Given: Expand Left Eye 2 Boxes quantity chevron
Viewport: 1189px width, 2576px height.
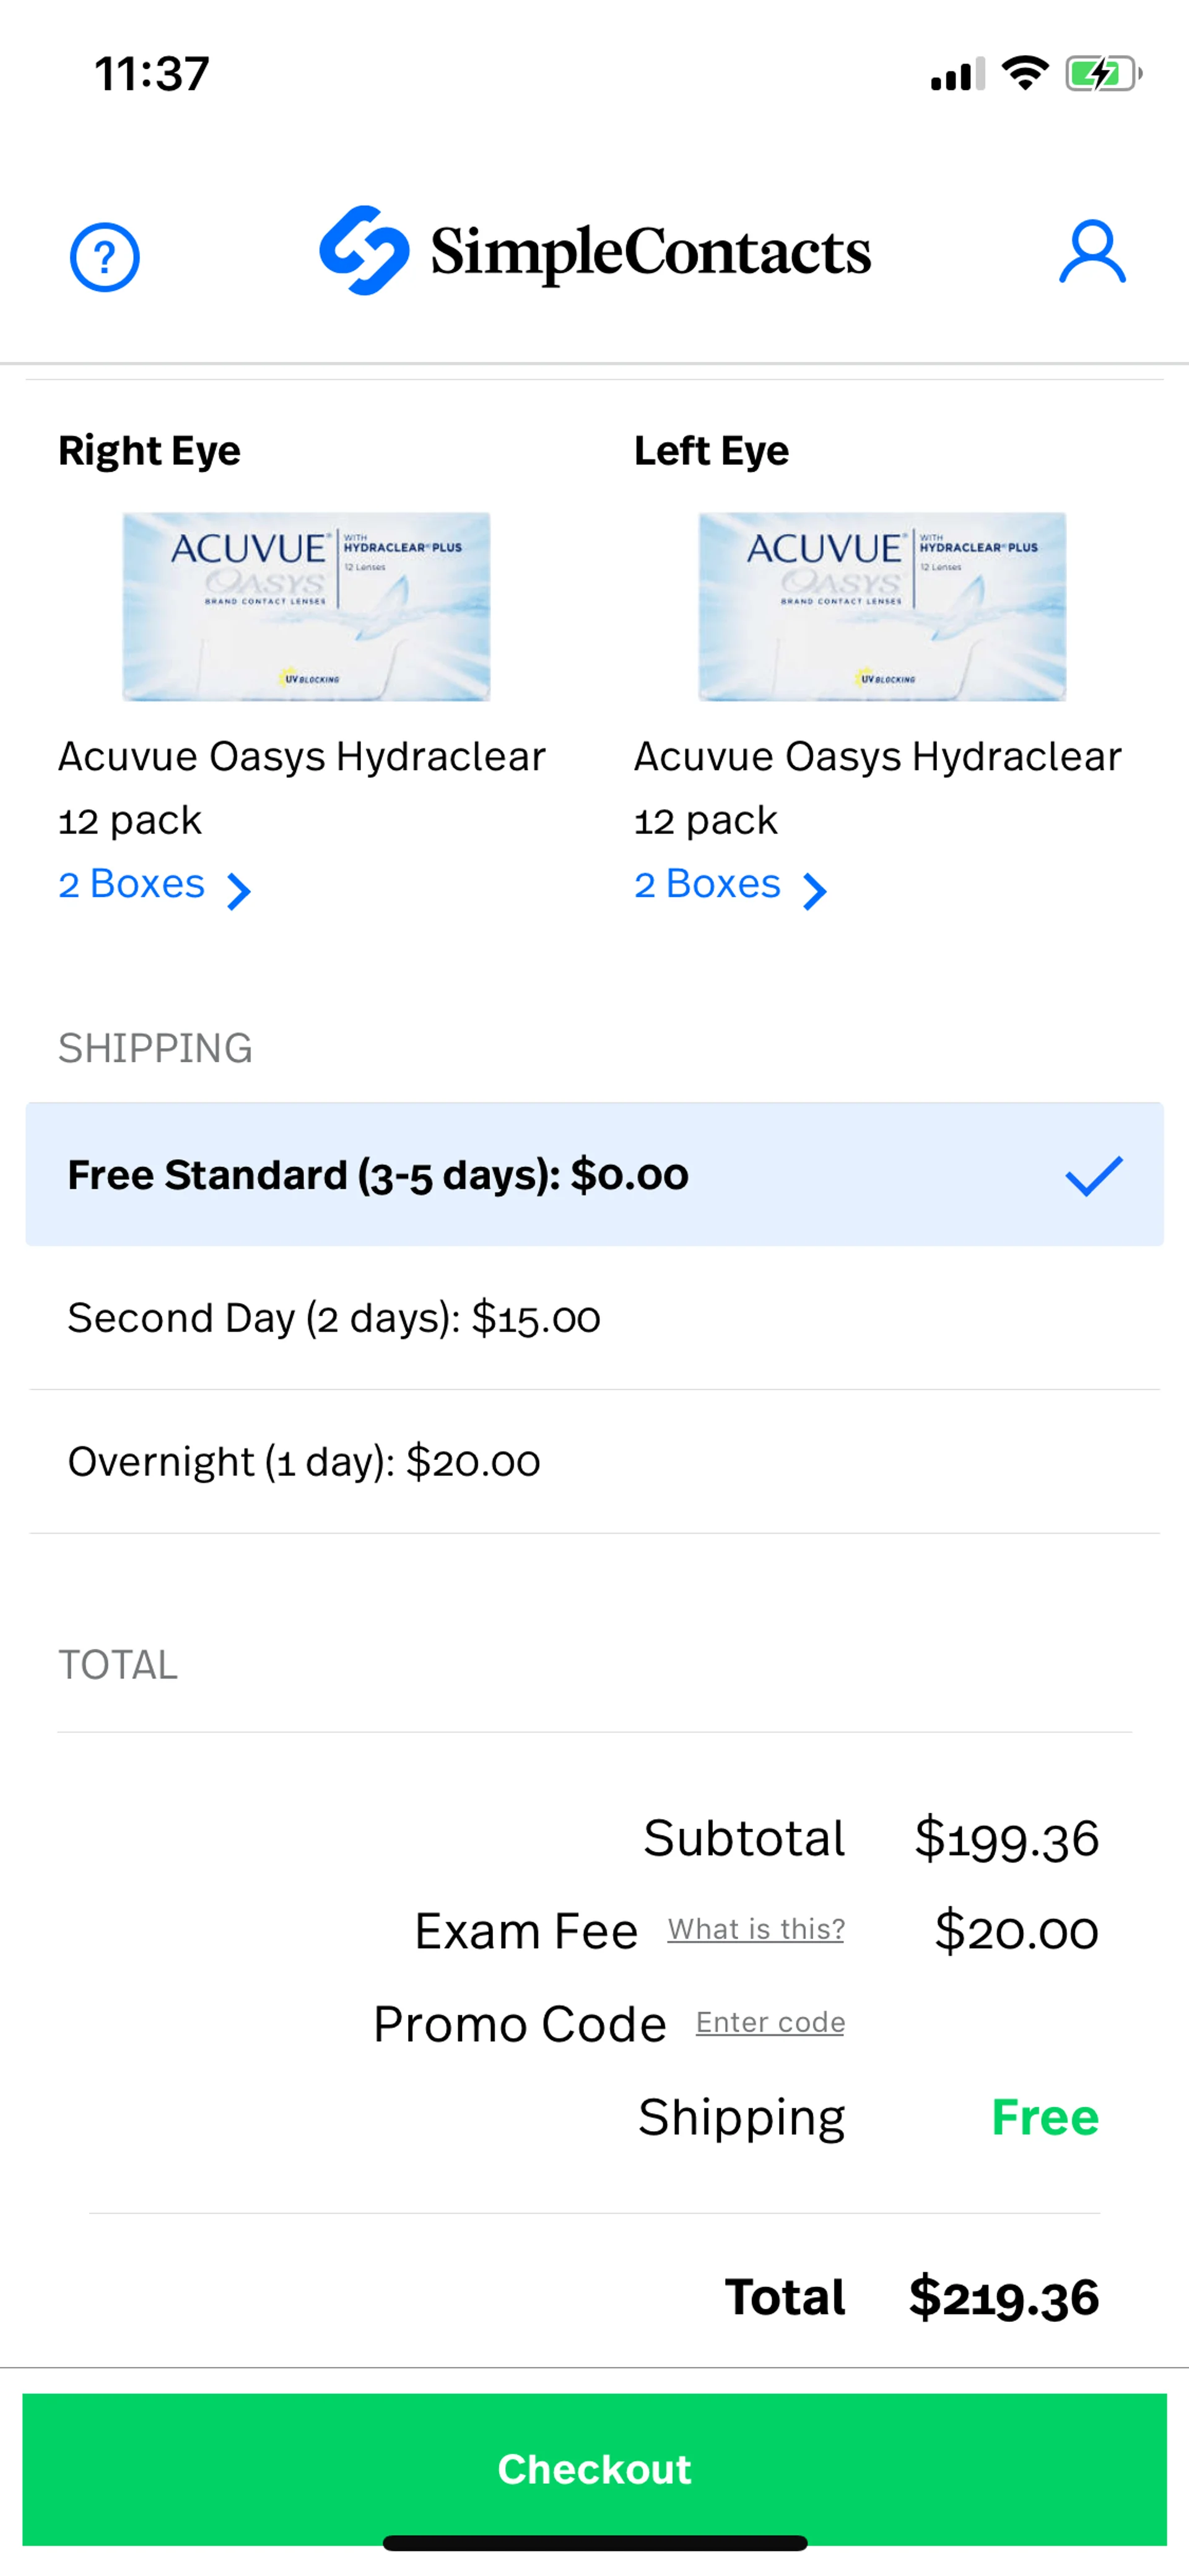Looking at the screenshot, I should (x=816, y=890).
